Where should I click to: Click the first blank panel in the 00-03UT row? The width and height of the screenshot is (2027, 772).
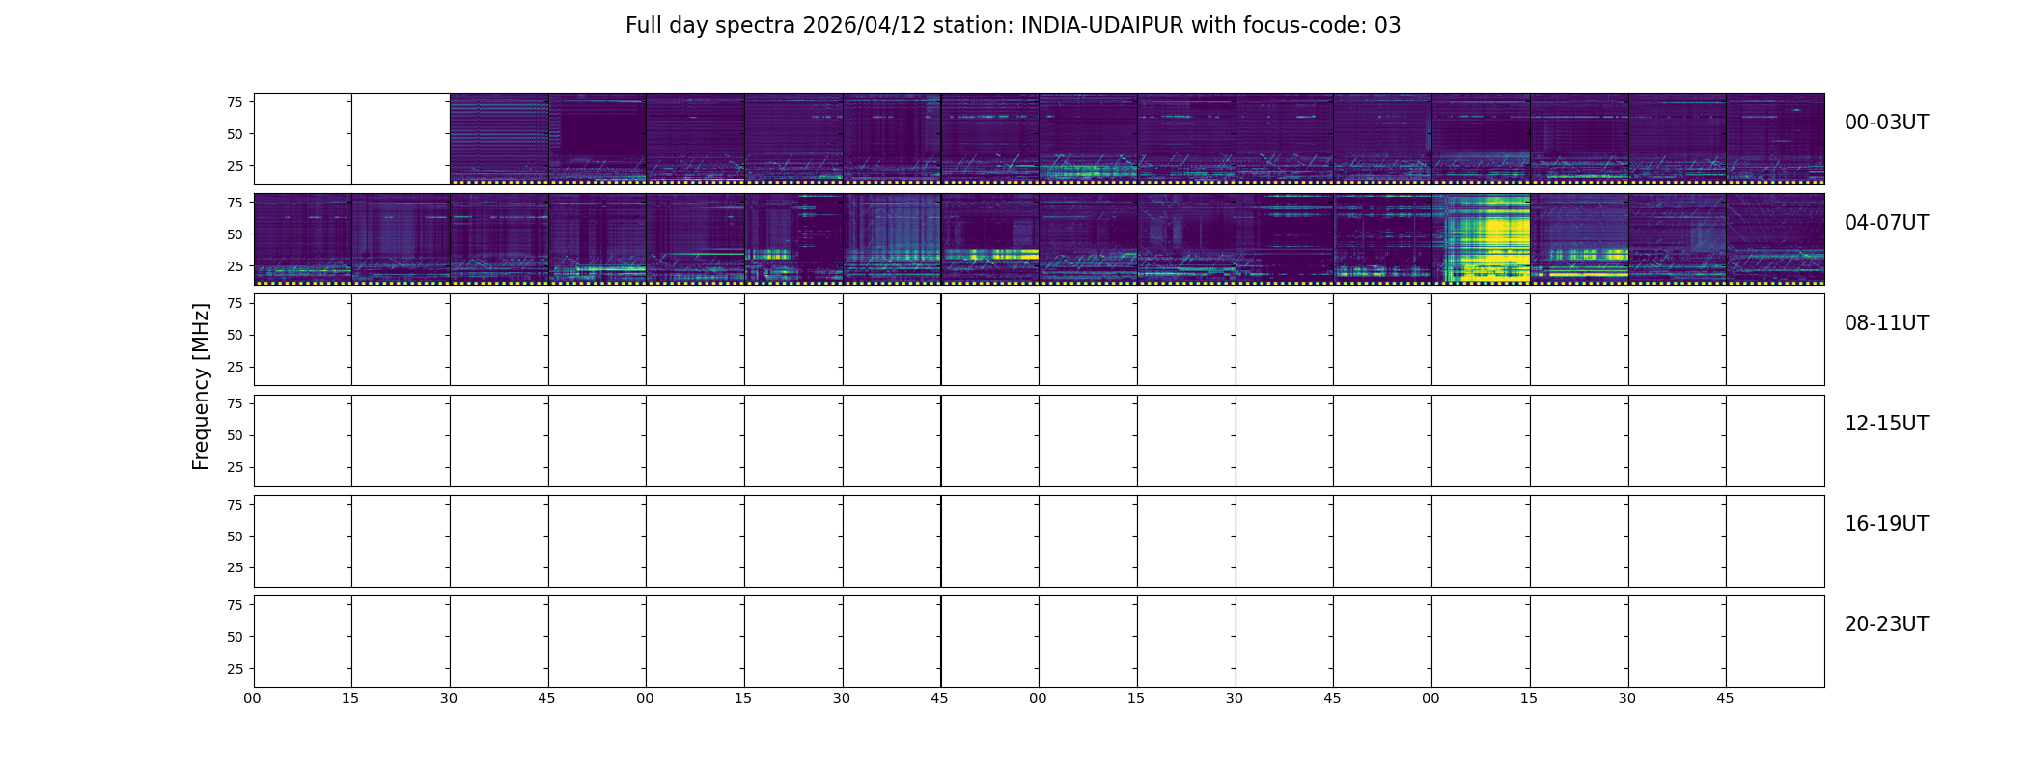(303, 139)
